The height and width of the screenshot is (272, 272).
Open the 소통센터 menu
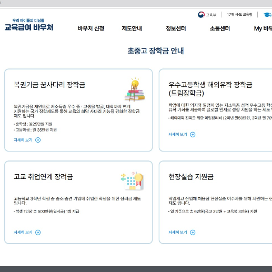click(x=220, y=28)
